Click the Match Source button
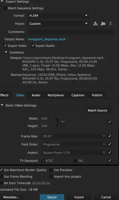This screenshot has width=119, height=200. coord(98,110)
